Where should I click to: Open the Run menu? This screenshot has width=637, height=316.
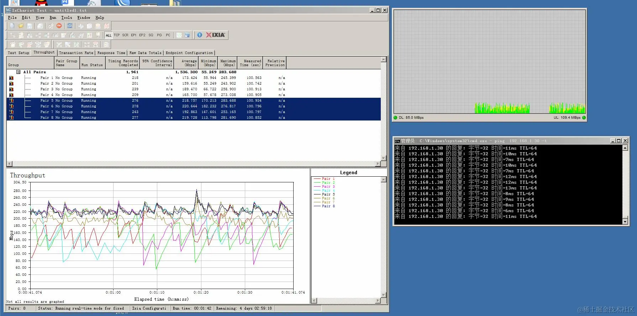53,17
